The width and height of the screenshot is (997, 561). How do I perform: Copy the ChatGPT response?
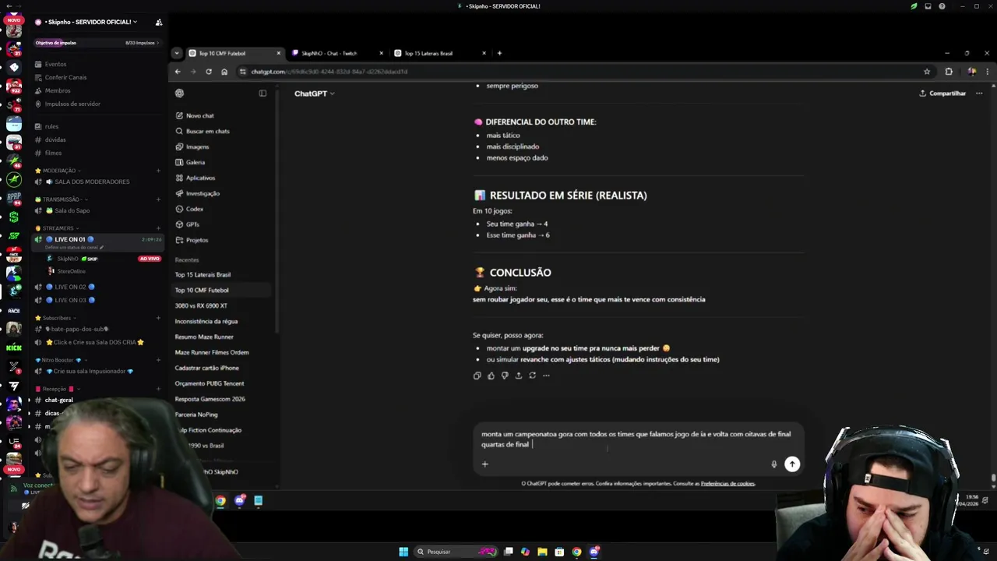pos(477,376)
